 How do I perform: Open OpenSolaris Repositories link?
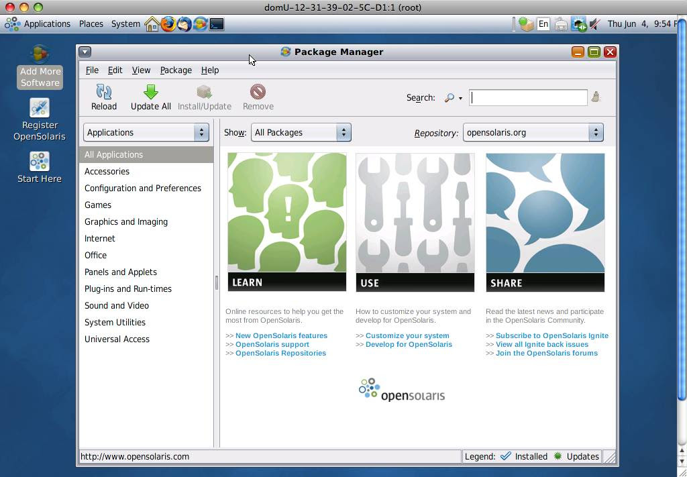click(281, 353)
